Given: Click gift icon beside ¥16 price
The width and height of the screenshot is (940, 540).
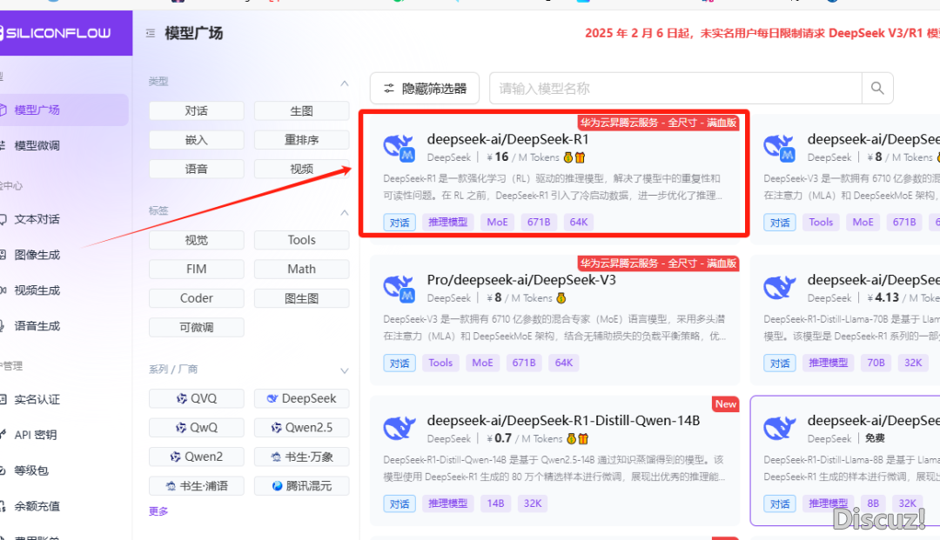Looking at the screenshot, I should (x=581, y=158).
